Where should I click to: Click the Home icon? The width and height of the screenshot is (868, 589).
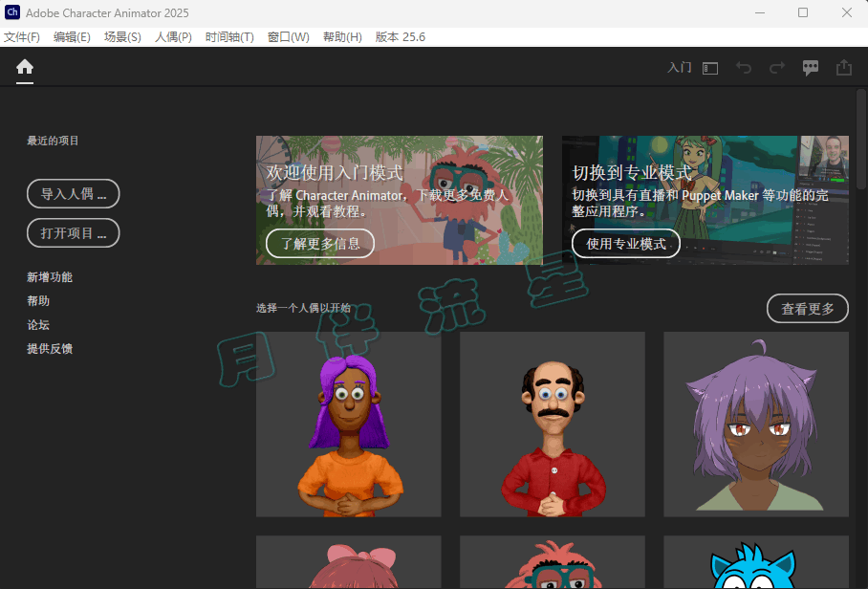[x=25, y=67]
